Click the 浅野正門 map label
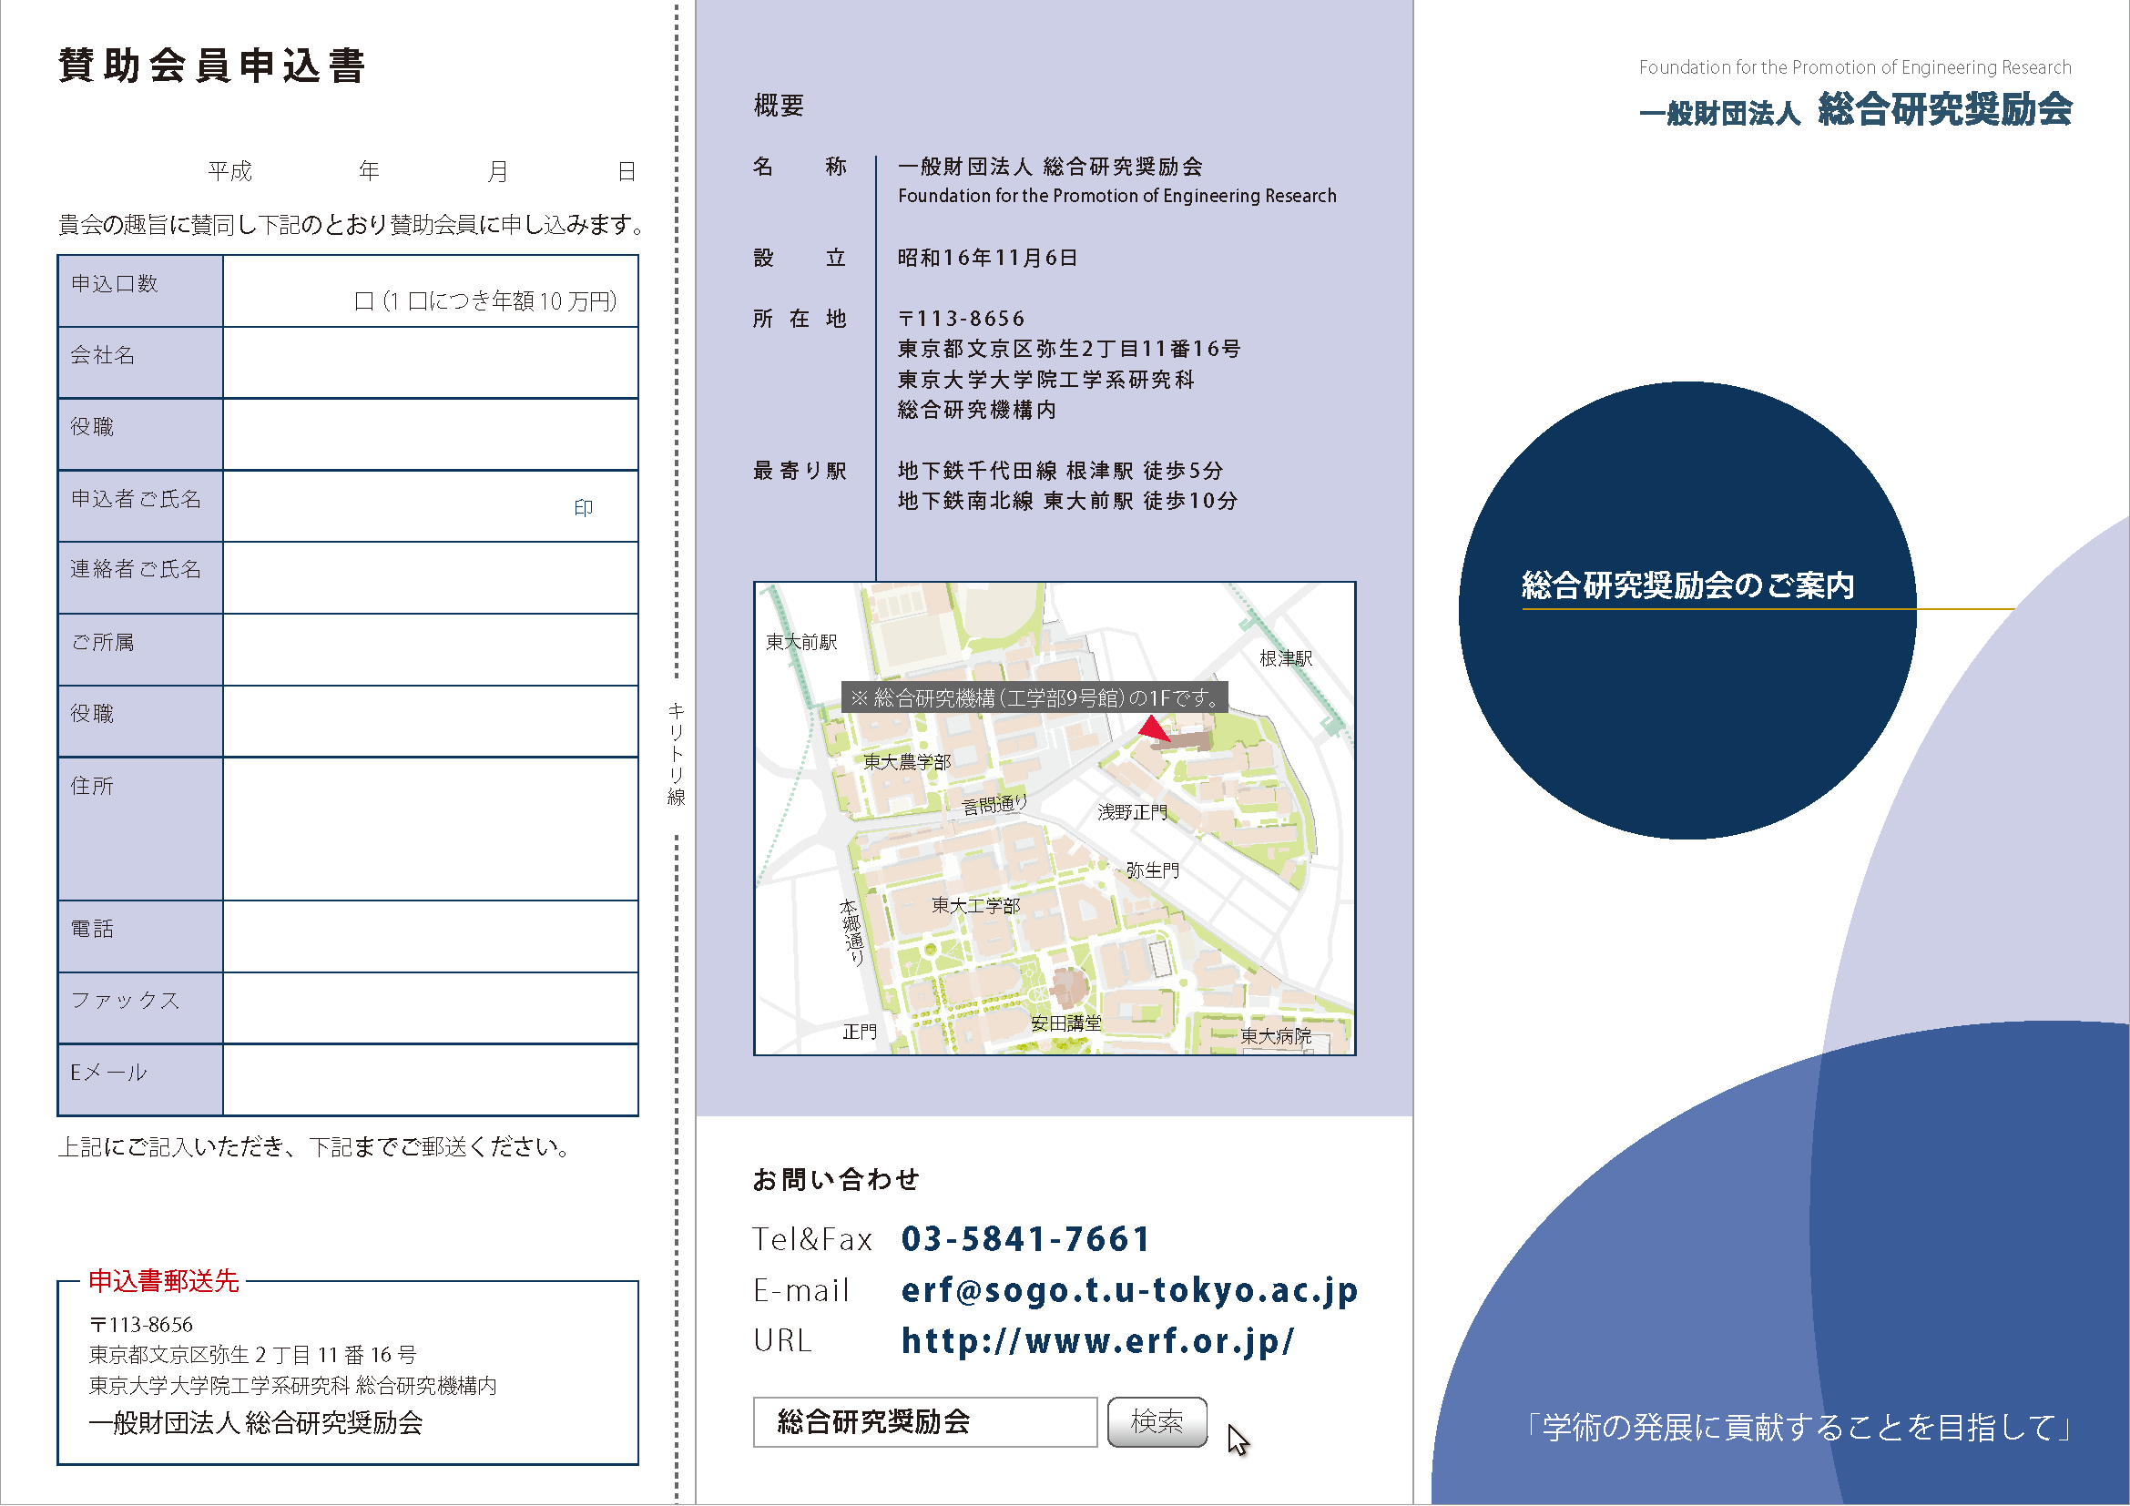This screenshot has height=1506, width=2130. click(x=1132, y=812)
